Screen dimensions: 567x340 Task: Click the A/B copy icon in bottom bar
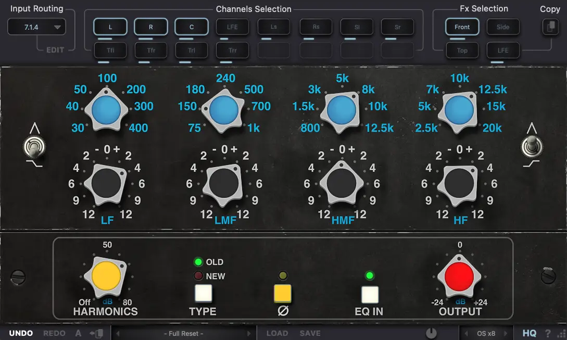pos(96,333)
